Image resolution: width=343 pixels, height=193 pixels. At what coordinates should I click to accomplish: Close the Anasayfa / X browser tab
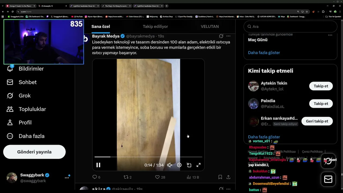pos(66,6)
